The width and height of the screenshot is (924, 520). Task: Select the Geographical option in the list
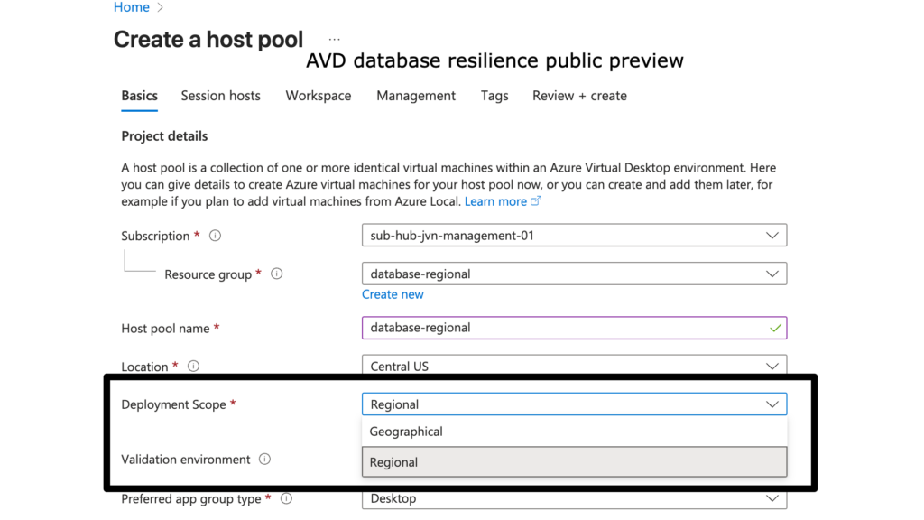406,432
